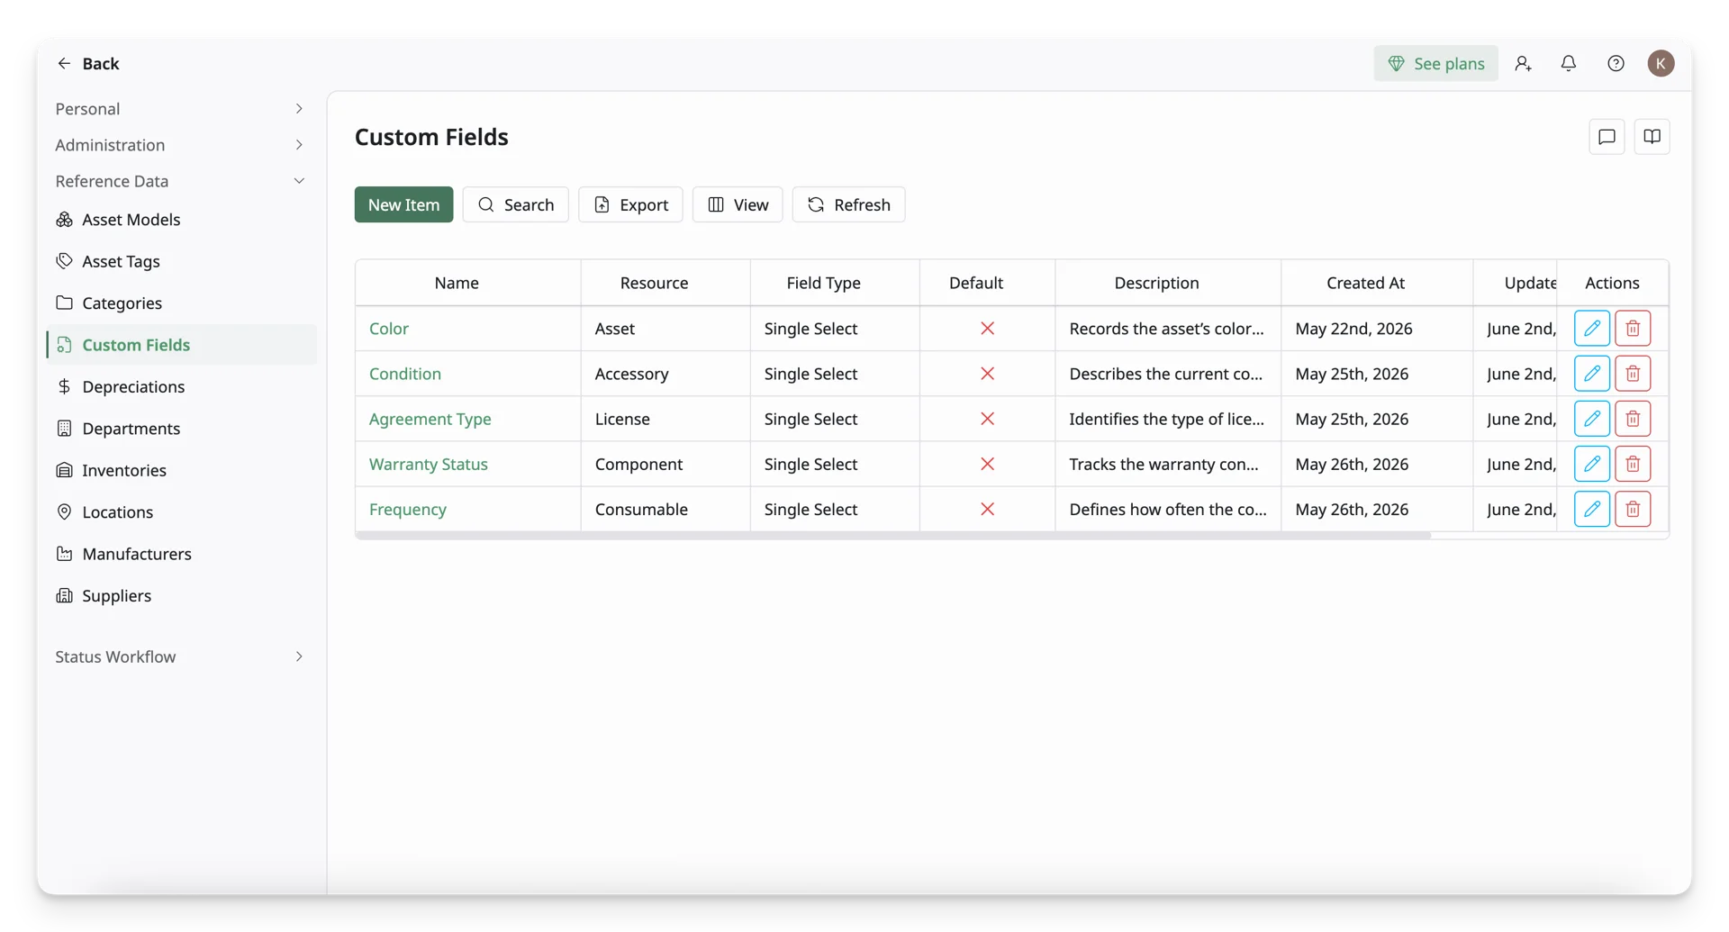The image size is (1729, 932).
Task: Open Asset Models in sidebar
Action: coord(131,220)
